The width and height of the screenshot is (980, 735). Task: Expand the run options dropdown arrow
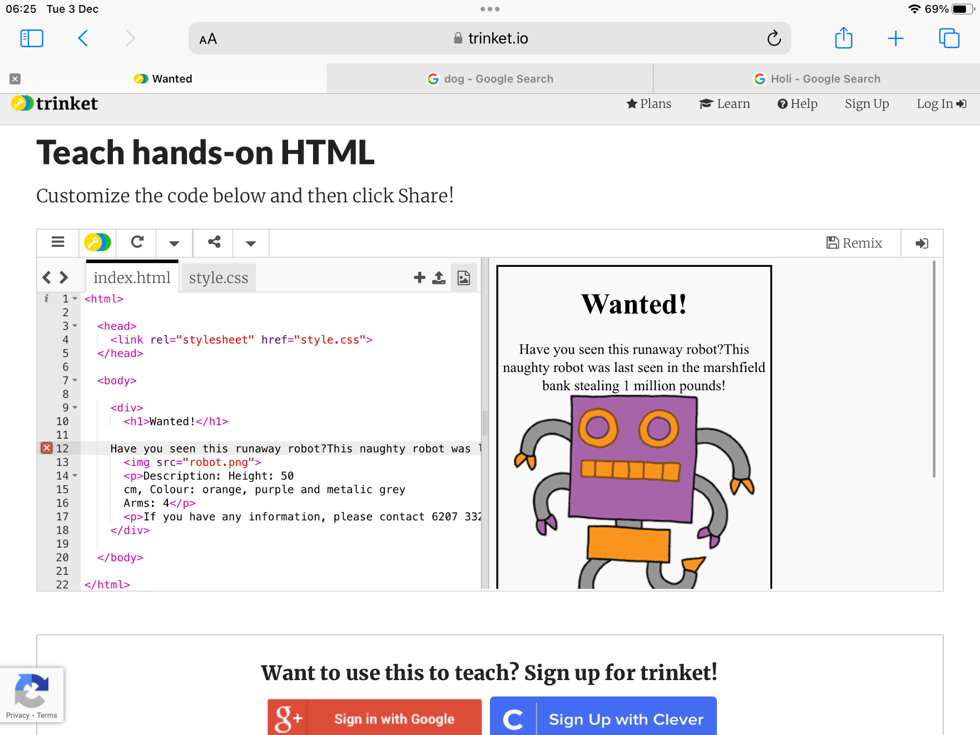point(174,243)
